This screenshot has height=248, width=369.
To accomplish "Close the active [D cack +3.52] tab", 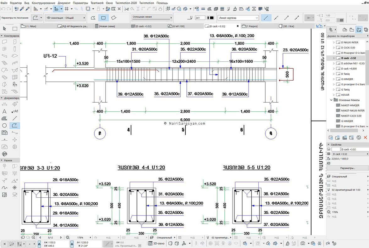I will (237, 26).
